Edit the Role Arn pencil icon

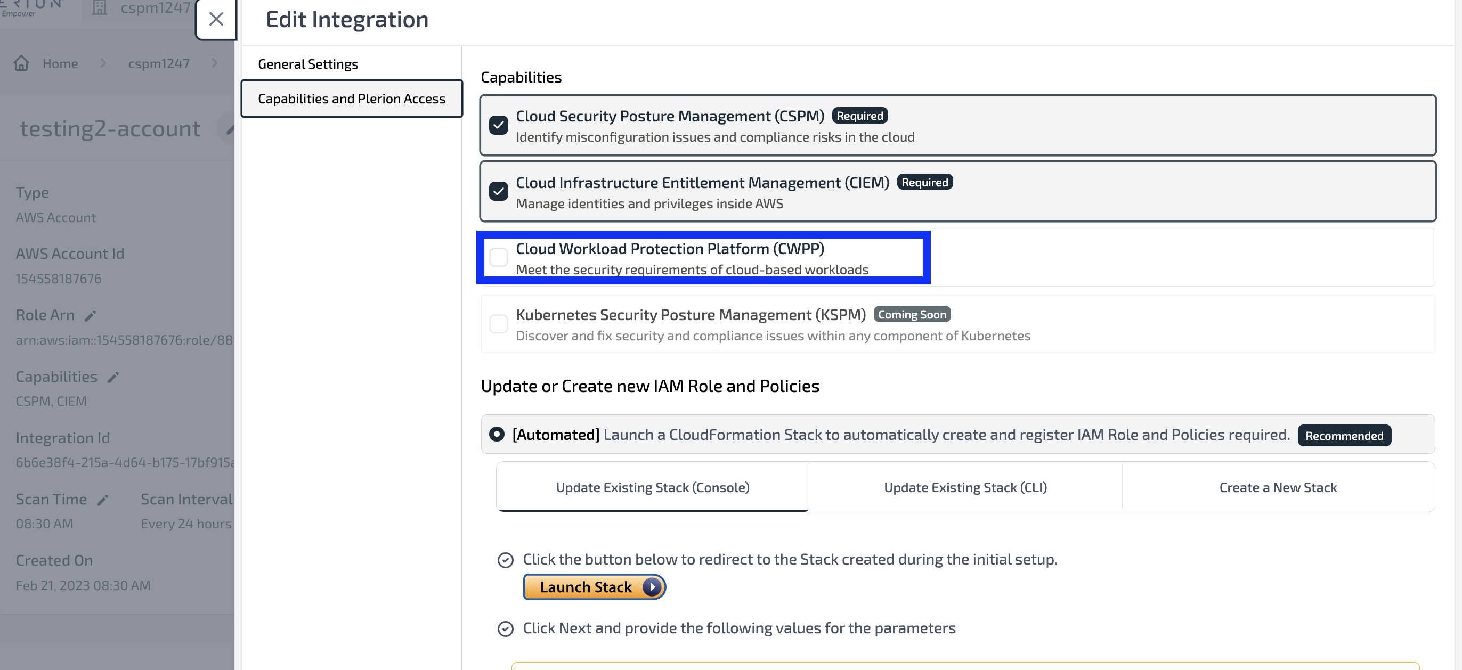point(90,316)
